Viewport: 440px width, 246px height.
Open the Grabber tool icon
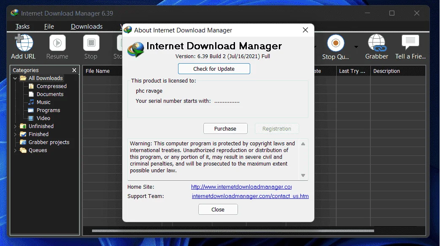tap(377, 43)
